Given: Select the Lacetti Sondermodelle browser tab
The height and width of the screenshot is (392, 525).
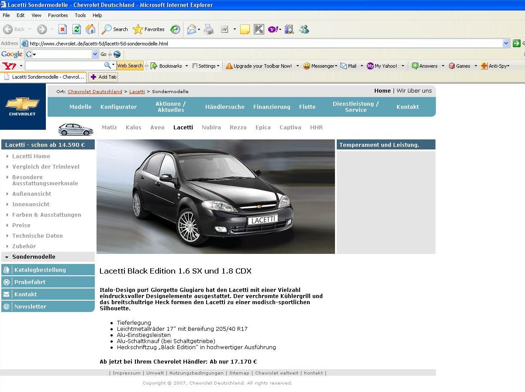Looking at the screenshot, I should tap(44, 77).
